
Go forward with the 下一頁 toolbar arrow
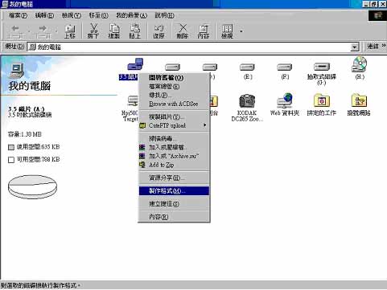[x=43, y=31]
